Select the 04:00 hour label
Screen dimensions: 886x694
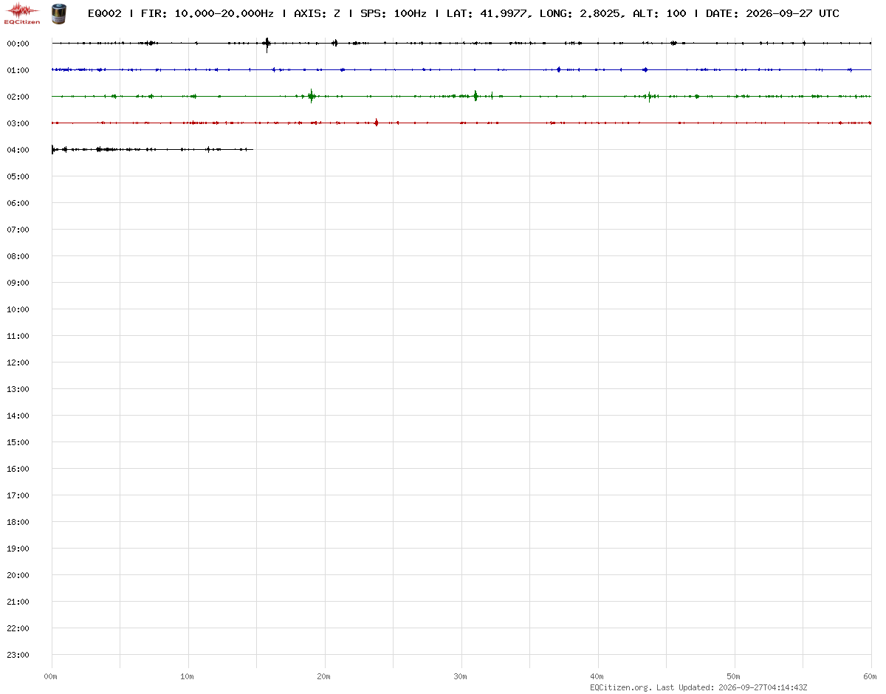pyautogui.click(x=18, y=150)
